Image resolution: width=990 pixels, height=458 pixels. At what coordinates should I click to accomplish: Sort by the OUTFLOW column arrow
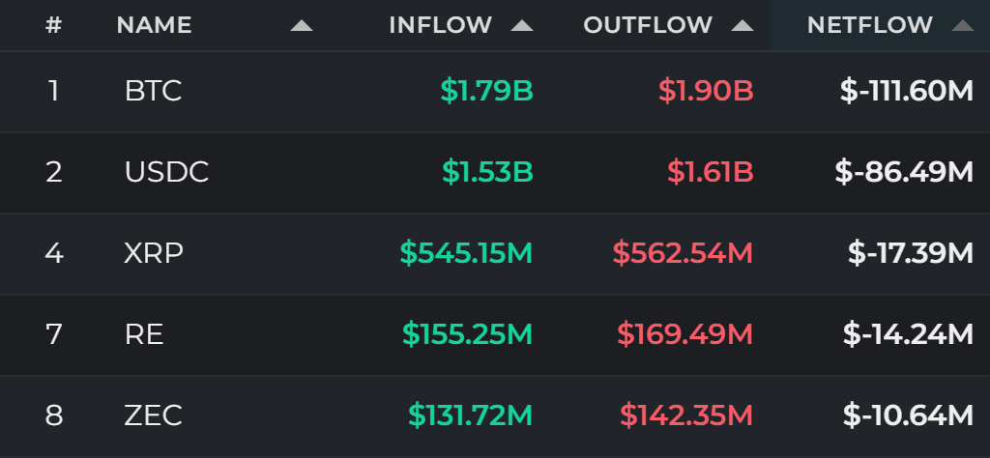click(x=742, y=26)
